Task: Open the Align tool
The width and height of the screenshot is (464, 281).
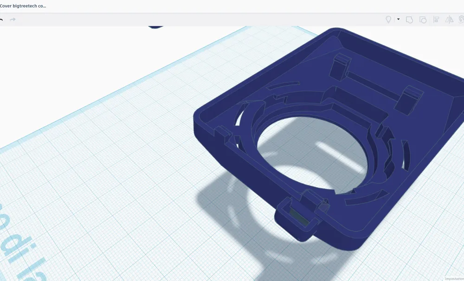Action: click(x=436, y=19)
